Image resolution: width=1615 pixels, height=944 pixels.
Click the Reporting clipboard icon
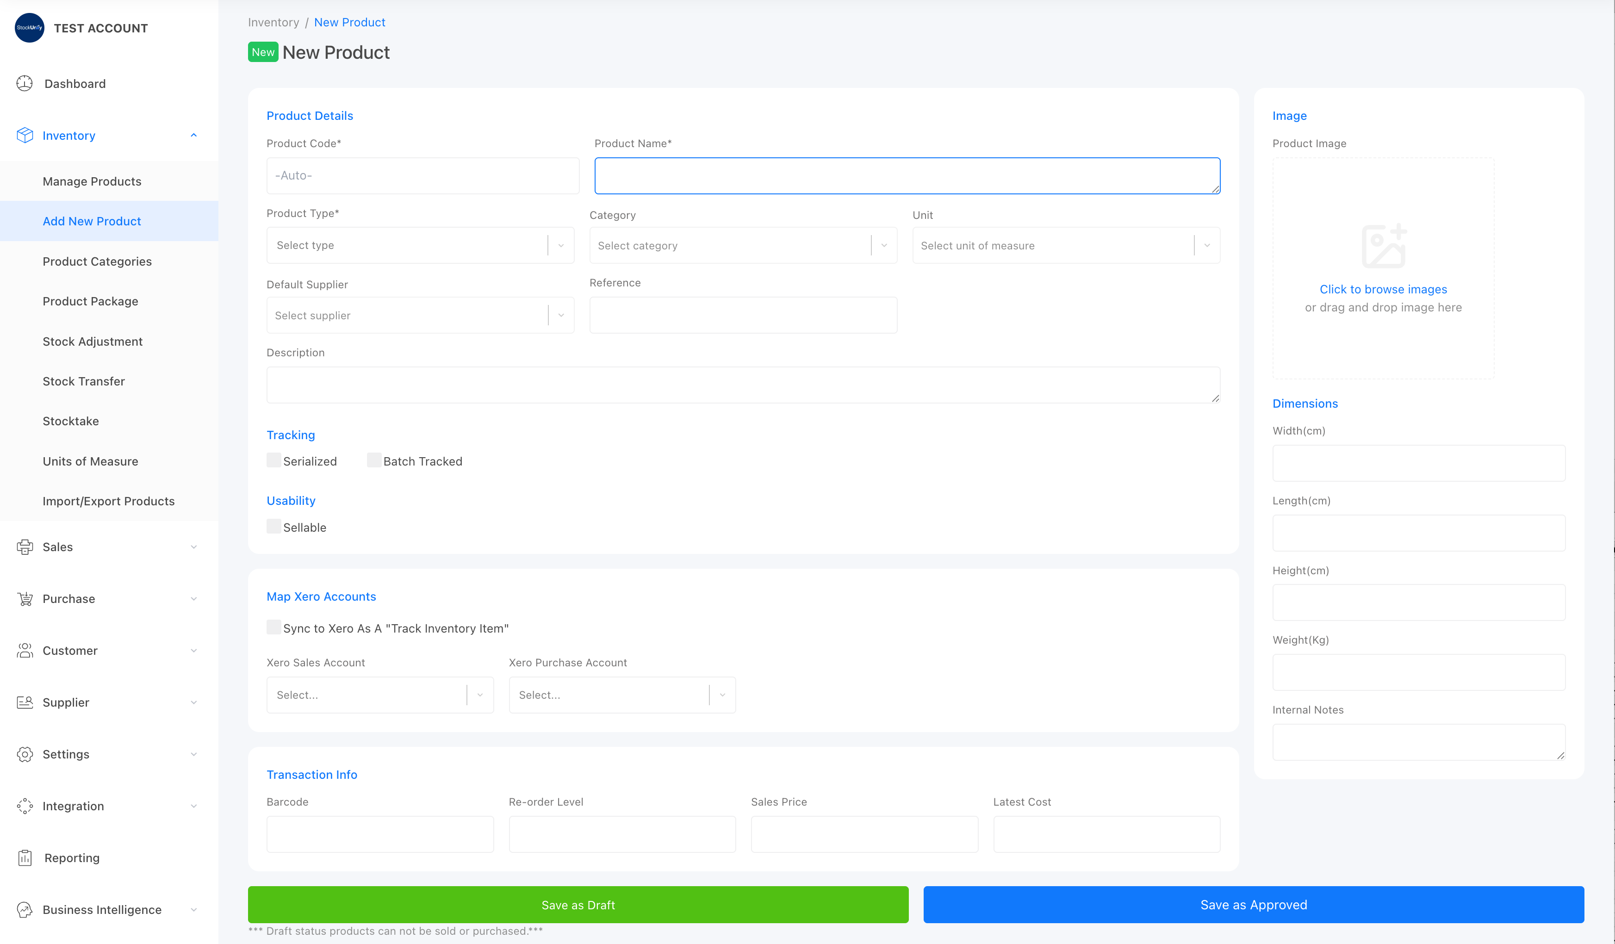[25, 857]
